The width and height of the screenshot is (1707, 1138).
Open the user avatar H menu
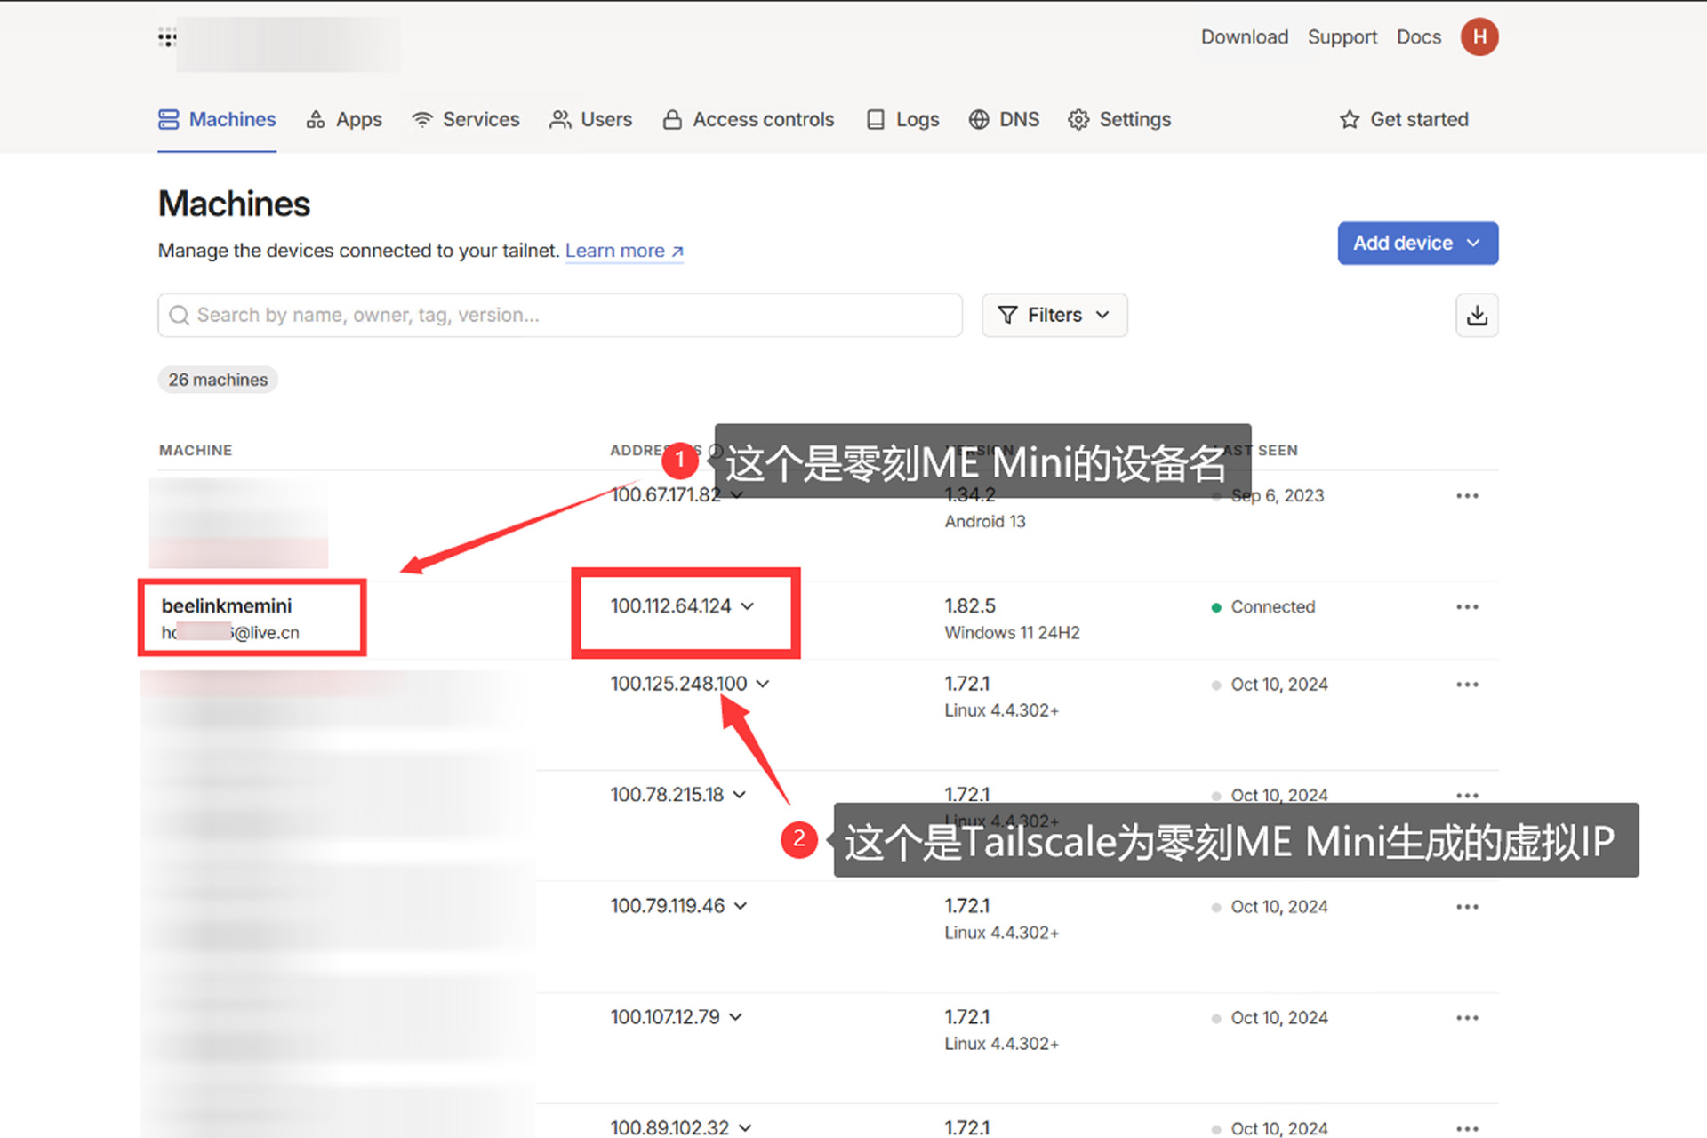(1479, 36)
